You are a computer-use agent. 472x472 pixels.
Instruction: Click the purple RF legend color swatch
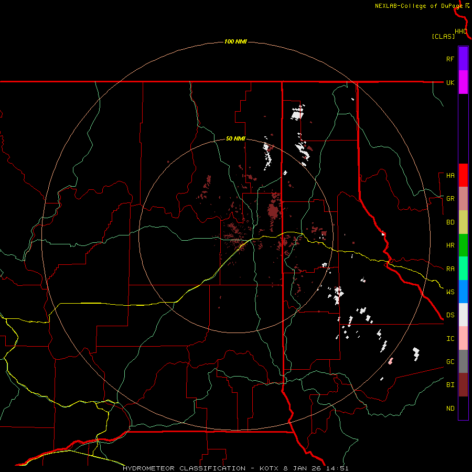pos(463,59)
